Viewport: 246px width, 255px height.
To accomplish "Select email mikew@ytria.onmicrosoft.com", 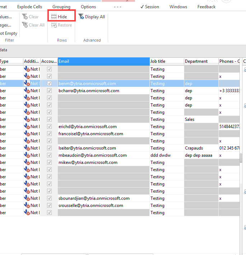I will tap(88, 162).
